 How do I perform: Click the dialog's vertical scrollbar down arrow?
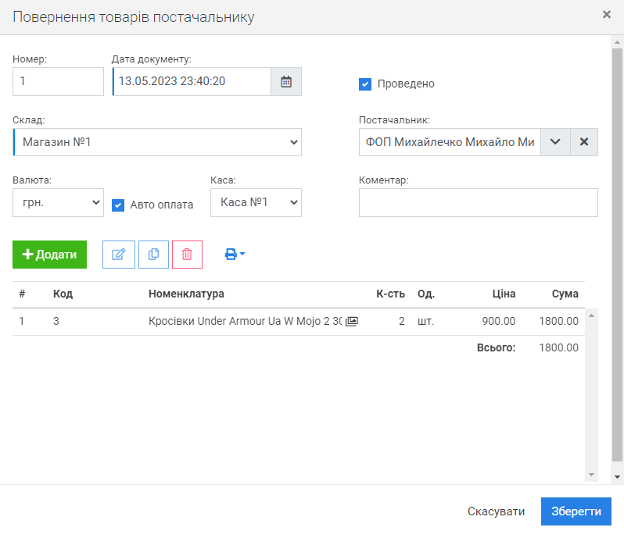click(x=618, y=476)
